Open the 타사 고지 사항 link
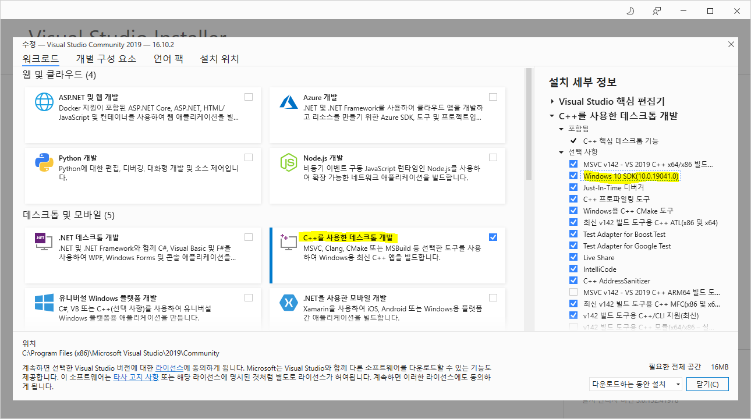The height and width of the screenshot is (419, 751). point(136,377)
